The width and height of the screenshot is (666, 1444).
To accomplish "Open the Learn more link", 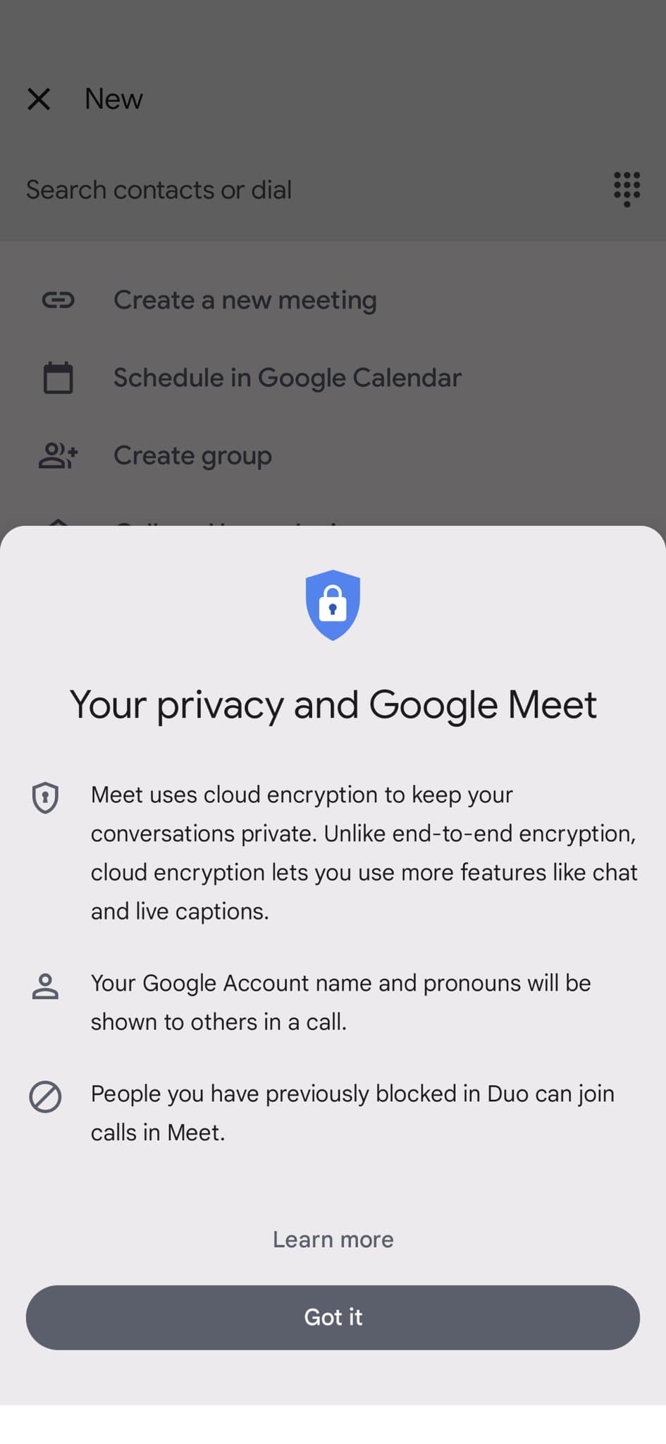I will [333, 1240].
